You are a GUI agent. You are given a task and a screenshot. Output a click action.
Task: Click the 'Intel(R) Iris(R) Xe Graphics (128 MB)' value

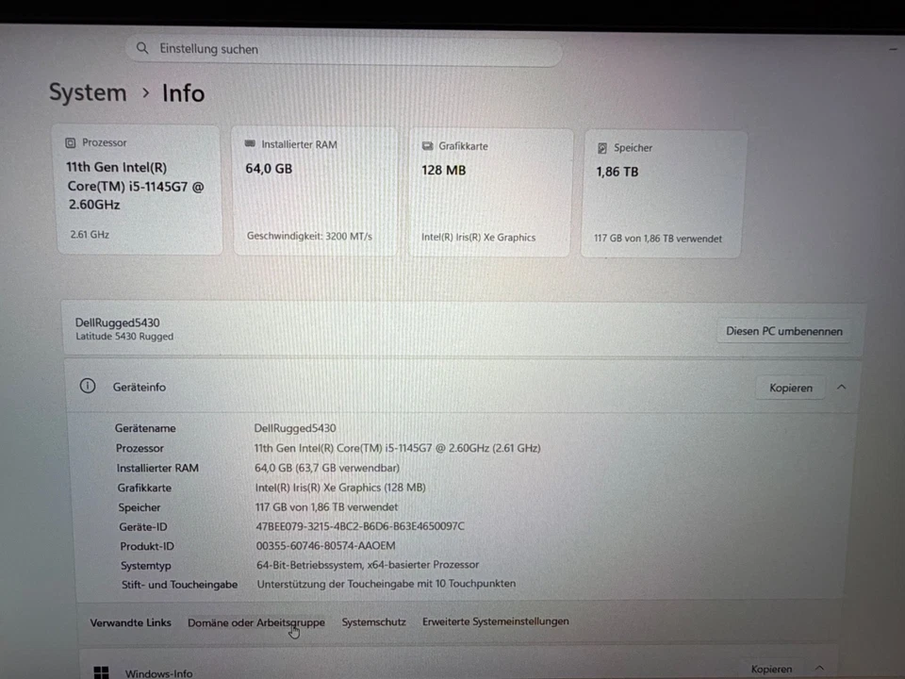[x=340, y=488]
